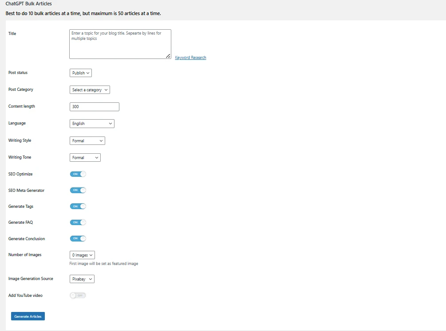The width and height of the screenshot is (446, 331).
Task: Click the 'Generate Conclusion' label
Action: tap(27, 239)
